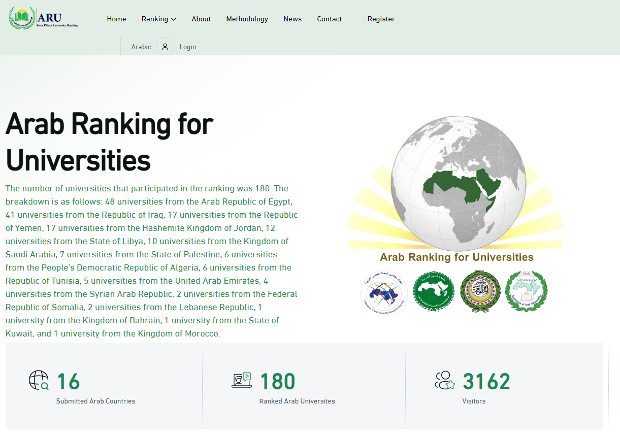
Task: Click the visitors people icon beside 3162
Action: tap(444, 380)
